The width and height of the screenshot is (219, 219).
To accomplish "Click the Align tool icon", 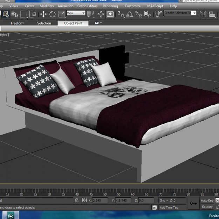I will (x=212, y=14).
